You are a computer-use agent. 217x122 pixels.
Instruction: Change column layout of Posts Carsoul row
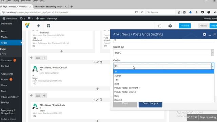pos(38,58)
